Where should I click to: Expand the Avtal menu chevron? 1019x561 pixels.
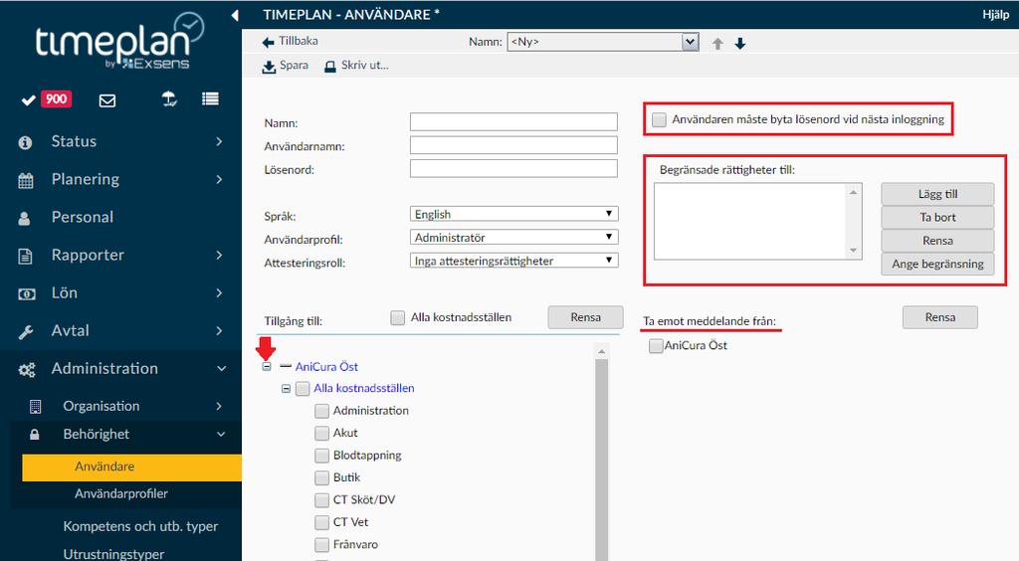219,330
